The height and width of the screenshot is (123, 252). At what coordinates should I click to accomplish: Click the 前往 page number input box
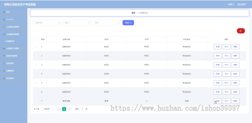click(82, 109)
